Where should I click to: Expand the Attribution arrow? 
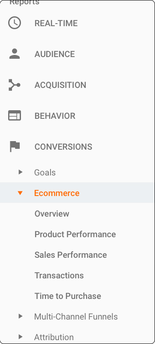pyautogui.click(x=21, y=337)
